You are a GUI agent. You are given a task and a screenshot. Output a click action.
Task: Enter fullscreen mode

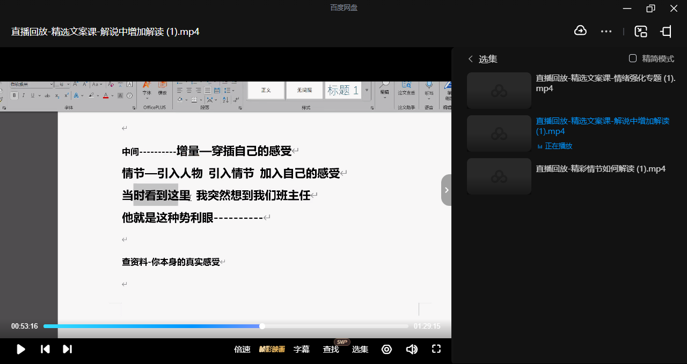(x=436, y=349)
